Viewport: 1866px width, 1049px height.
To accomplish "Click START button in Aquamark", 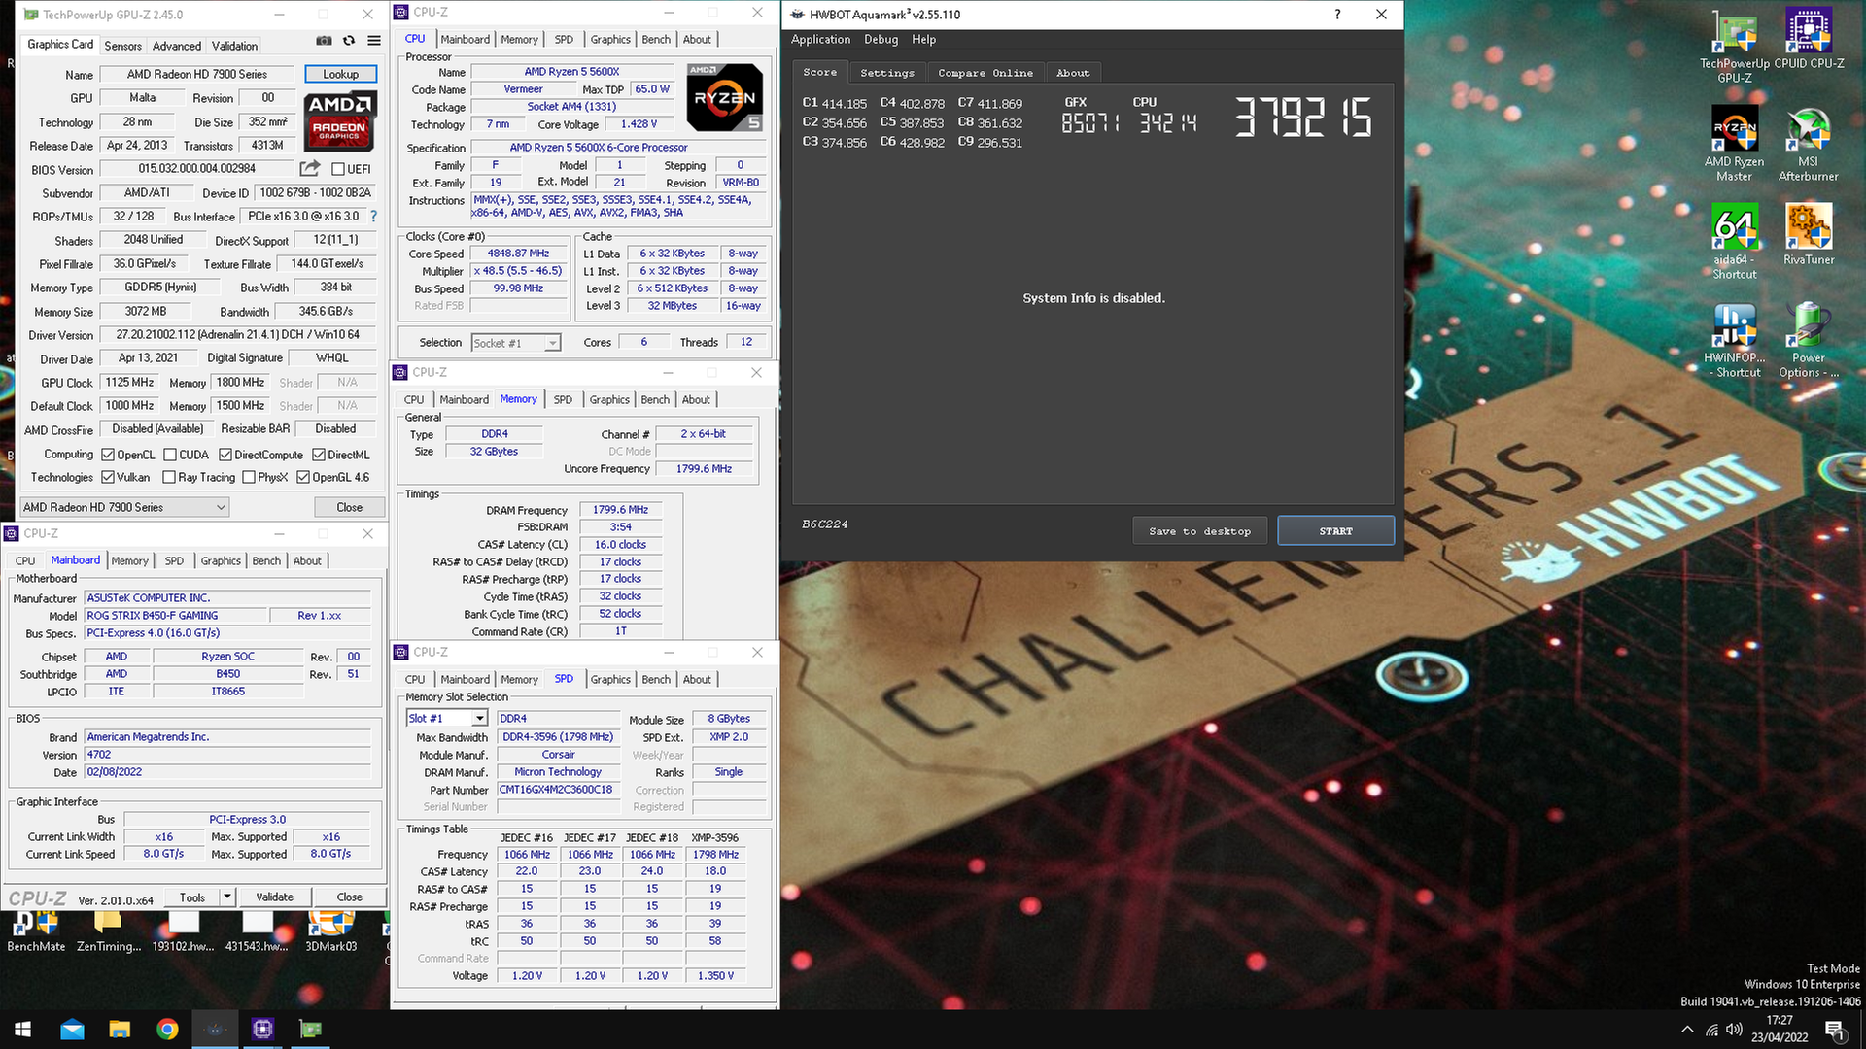I will pos(1335,531).
